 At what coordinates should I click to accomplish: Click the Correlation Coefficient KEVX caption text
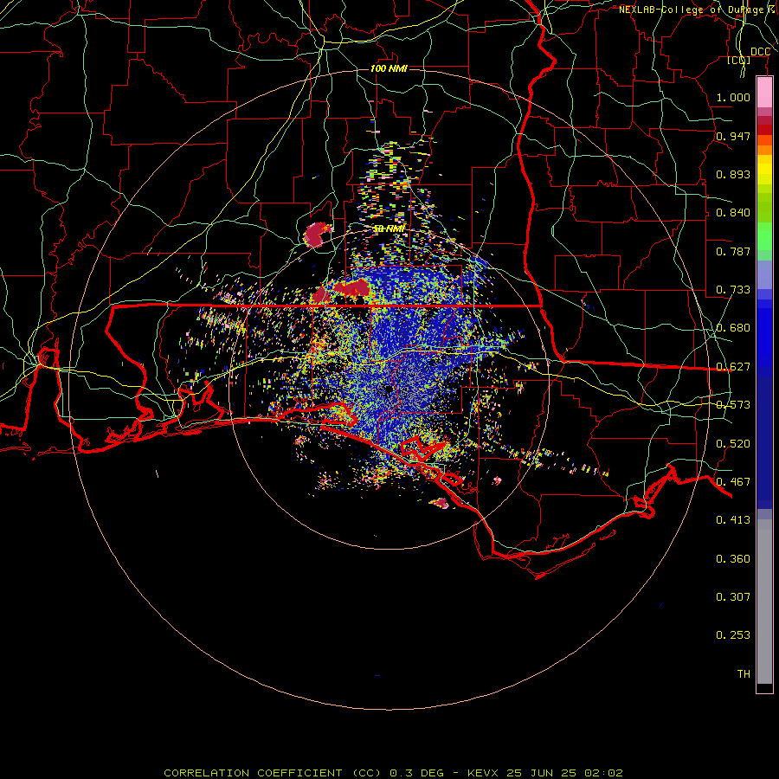pos(393,773)
